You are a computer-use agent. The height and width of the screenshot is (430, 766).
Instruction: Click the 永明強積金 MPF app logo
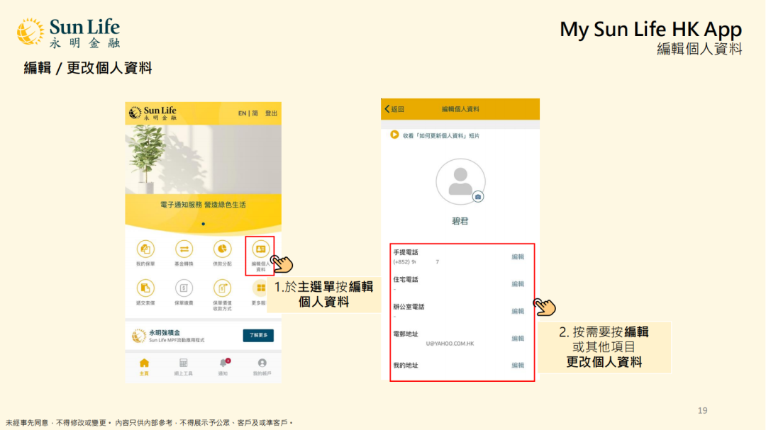pos(139,336)
